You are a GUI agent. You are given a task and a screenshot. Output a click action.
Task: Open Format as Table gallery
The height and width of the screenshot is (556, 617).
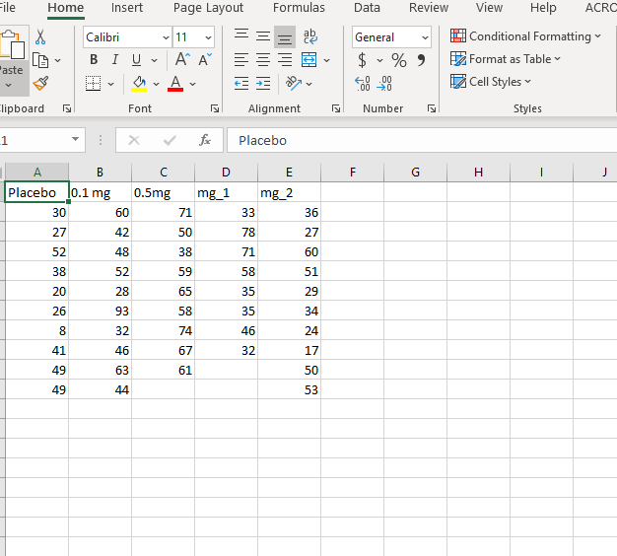tap(506, 59)
